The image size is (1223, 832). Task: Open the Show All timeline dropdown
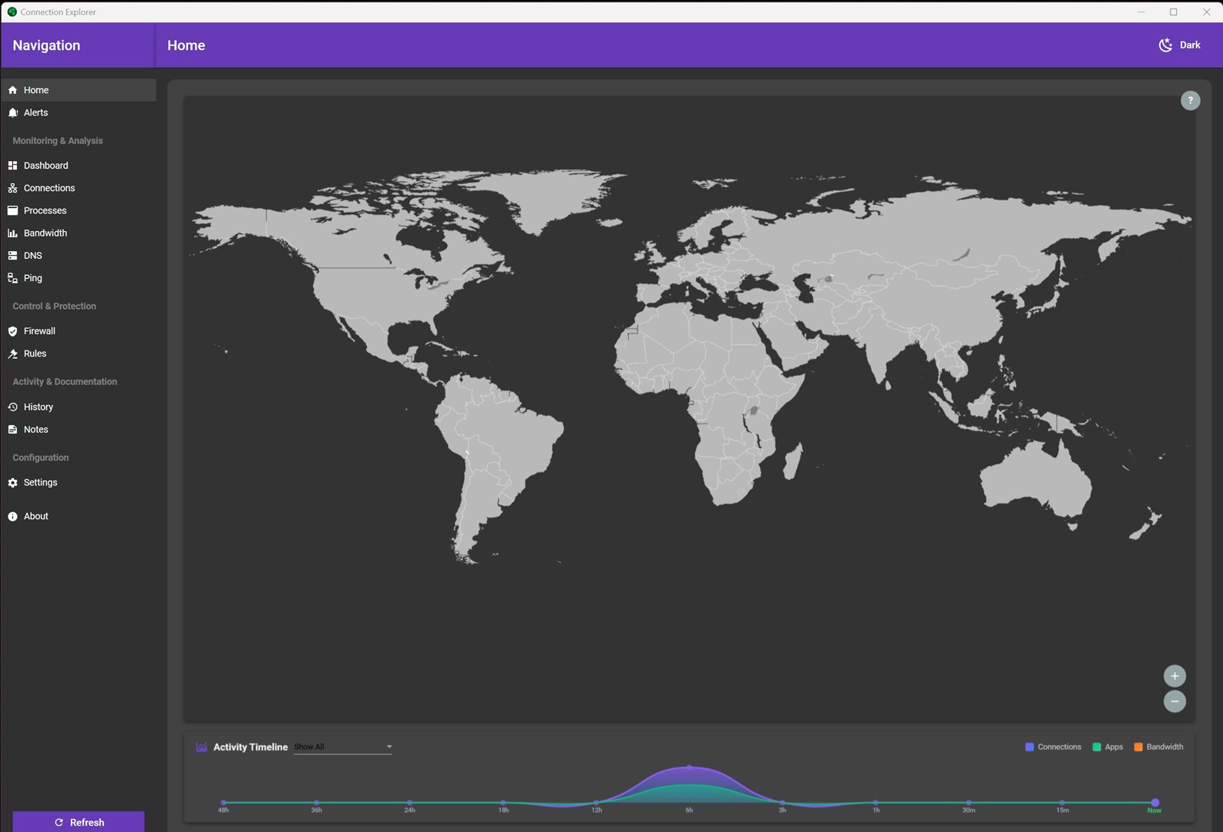(343, 747)
